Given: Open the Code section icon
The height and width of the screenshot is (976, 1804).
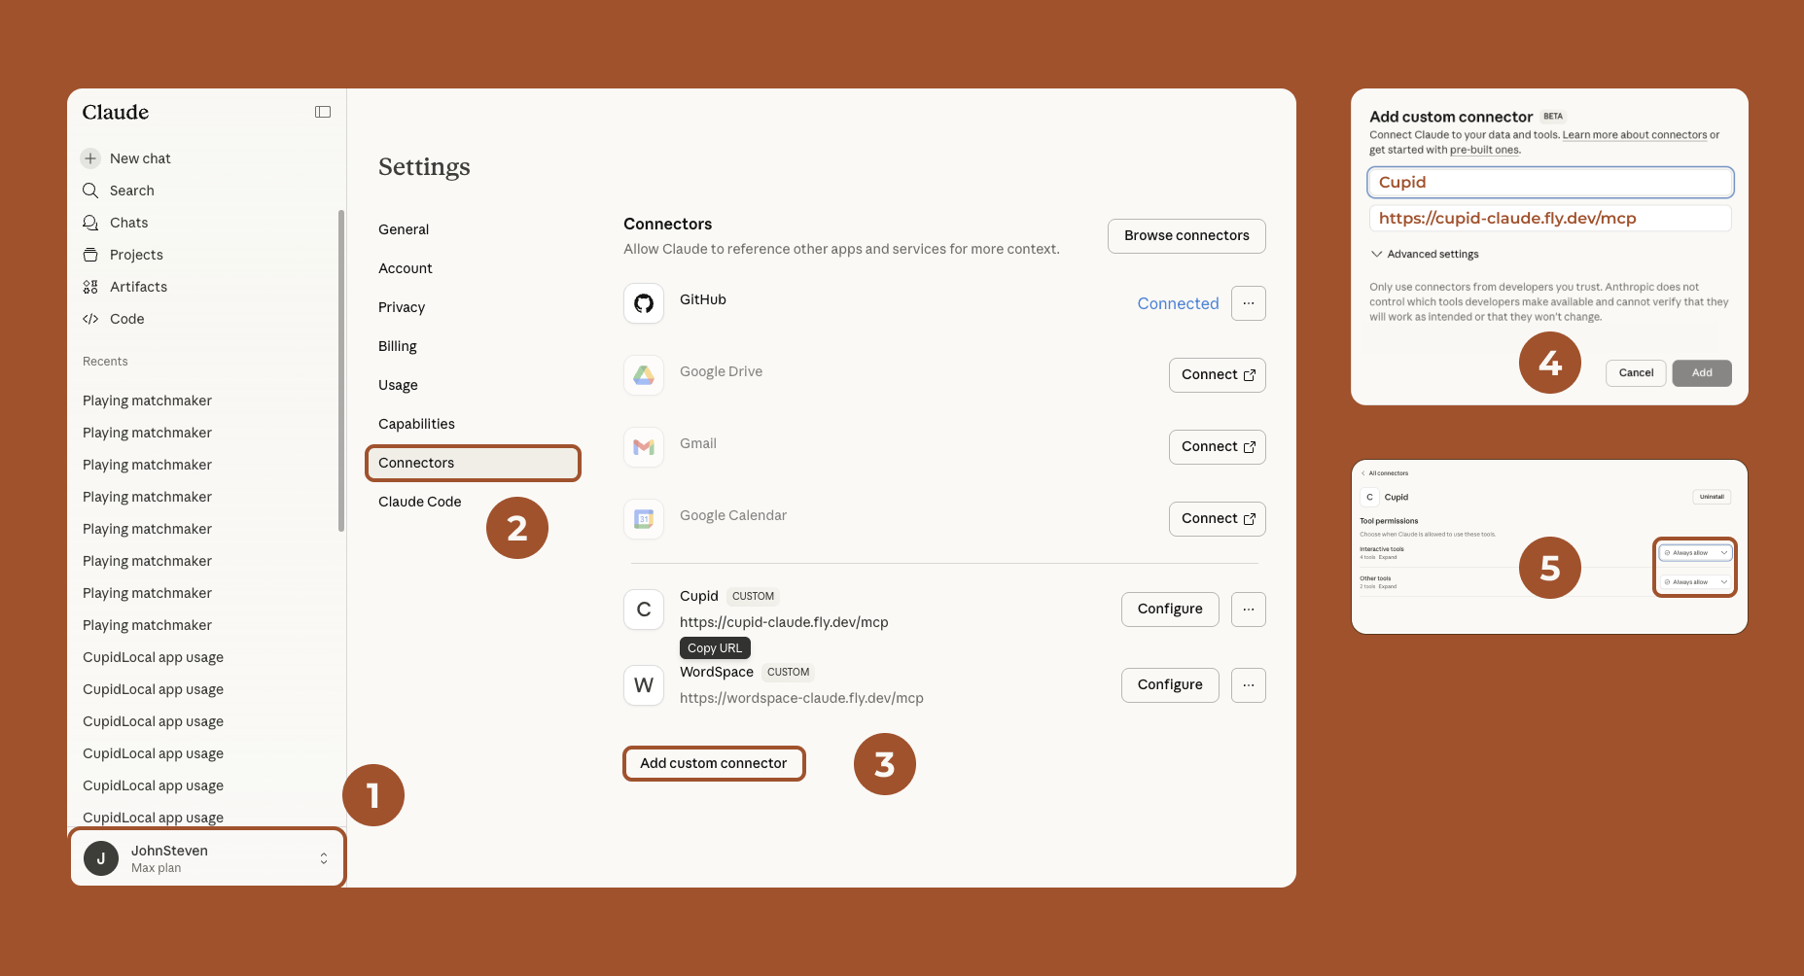Looking at the screenshot, I should (x=90, y=319).
